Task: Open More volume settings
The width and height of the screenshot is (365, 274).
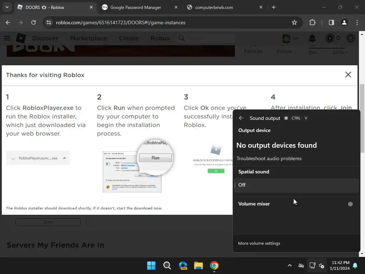Action: (259, 243)
